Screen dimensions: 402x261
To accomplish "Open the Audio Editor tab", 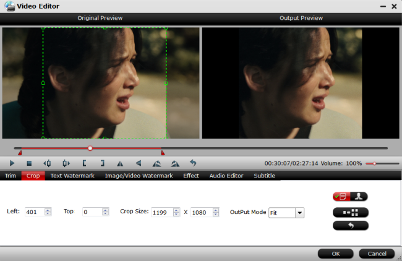I will coord(226,176).
